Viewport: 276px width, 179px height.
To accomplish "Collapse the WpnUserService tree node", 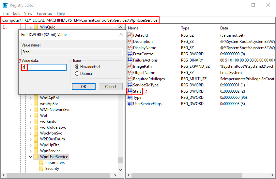I will [x=30, y=157].
